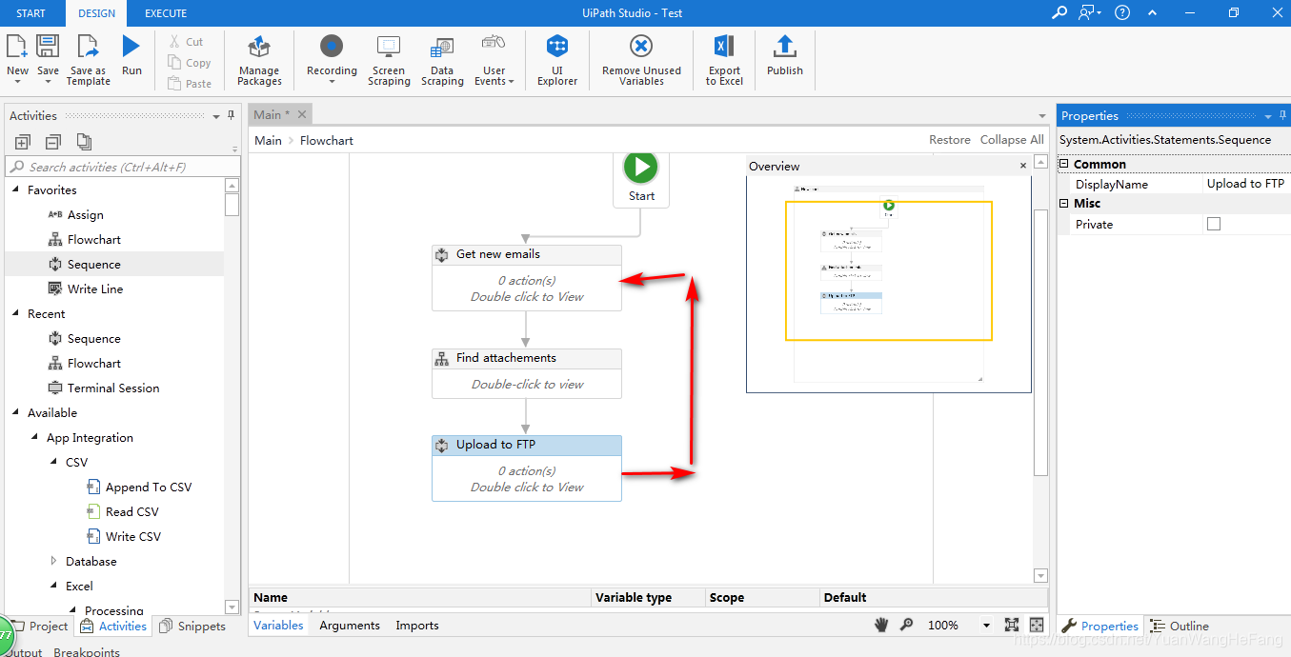Collapse the CSV node
Viewport: 1291px width, 657px height.
[53, 462]
